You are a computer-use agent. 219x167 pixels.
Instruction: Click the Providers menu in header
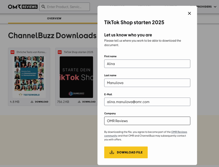[204, 7]
